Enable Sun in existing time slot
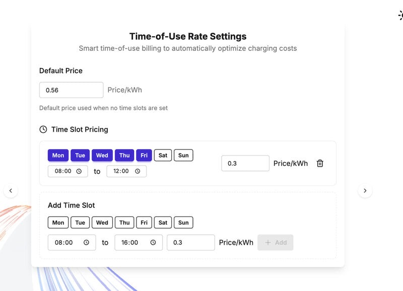The image size is (403, 291). coord(183,156)
